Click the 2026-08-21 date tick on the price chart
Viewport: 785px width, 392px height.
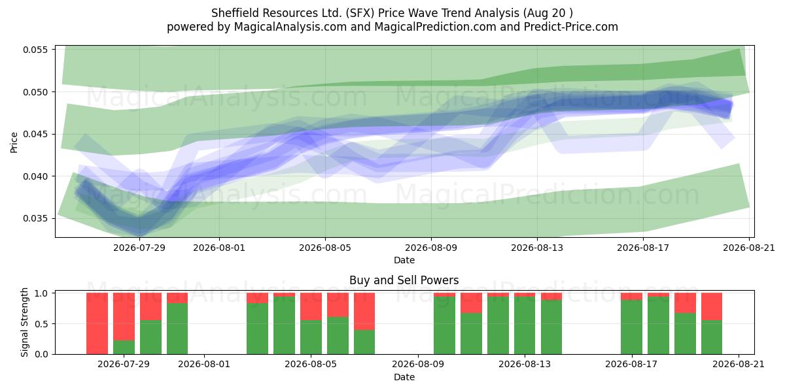[x=749, y=248]
